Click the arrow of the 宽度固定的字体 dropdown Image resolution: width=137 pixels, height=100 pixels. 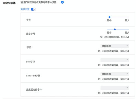[x=127, y=88]
